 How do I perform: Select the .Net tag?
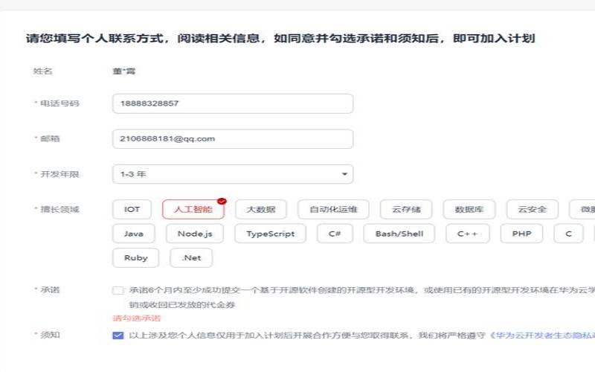pos(191,258)
